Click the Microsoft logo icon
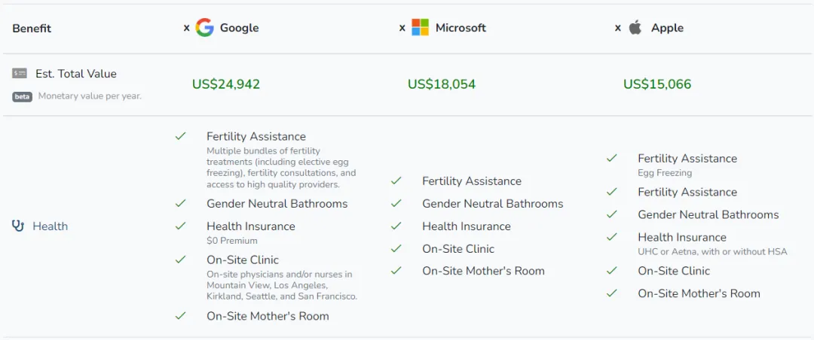The width and height of the screenshot is (814, 340). coord(420,28)
